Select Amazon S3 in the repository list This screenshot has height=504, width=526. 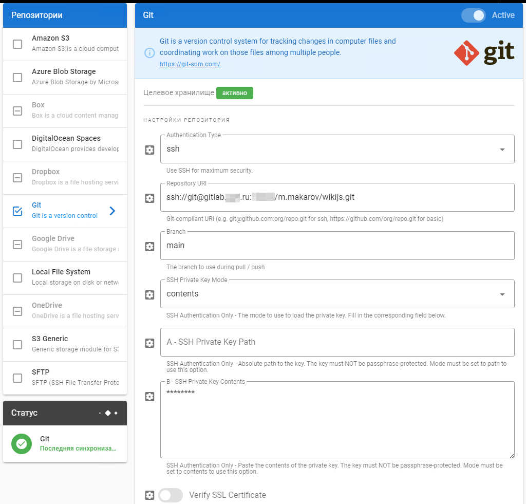pos(65,44)
